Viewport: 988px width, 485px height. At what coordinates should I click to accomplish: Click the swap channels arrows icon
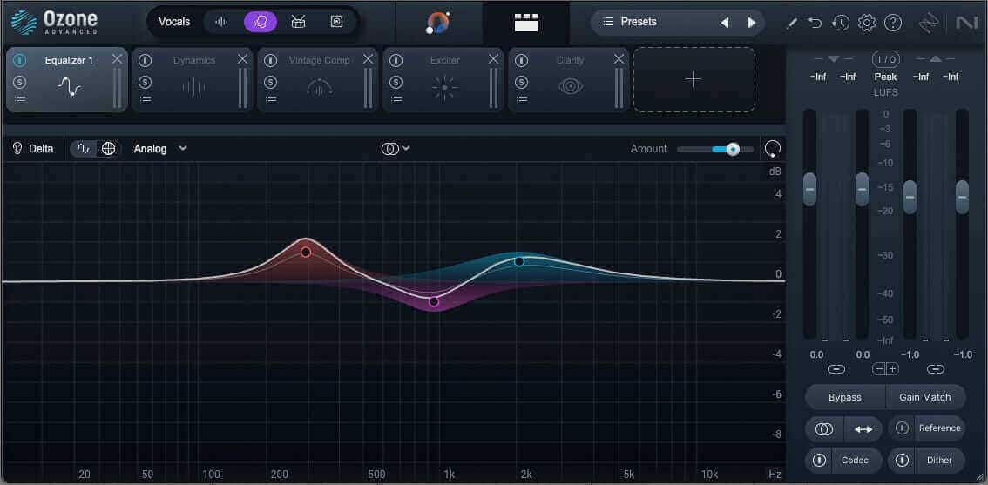863,429
